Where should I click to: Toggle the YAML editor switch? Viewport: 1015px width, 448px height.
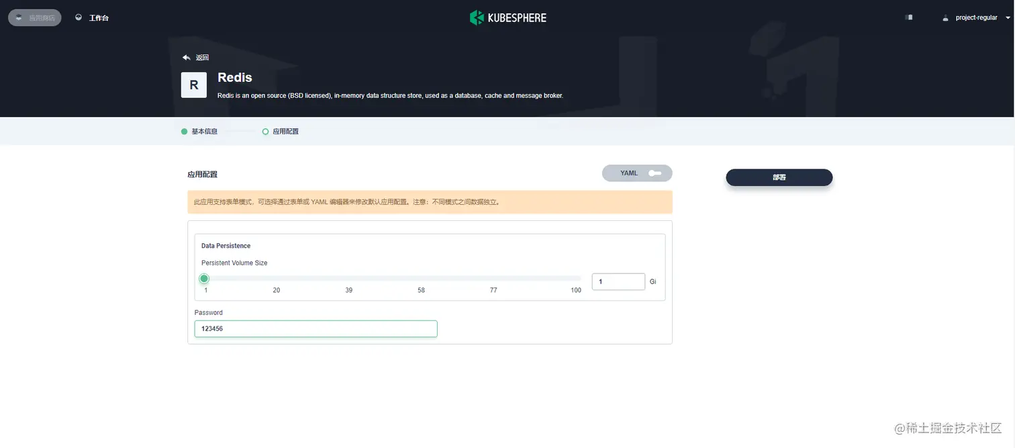[637, 173]
